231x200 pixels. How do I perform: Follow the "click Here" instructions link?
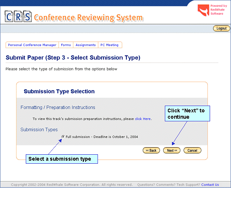click(x=143, y=119)
